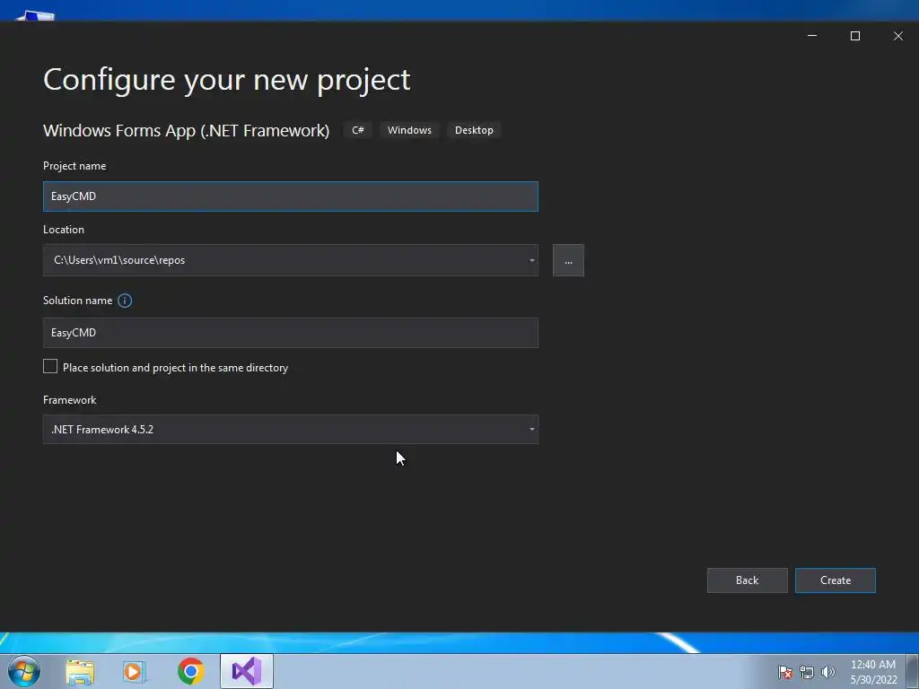
Task: Open Google Chrome from the taskbar
Action: pyautogui.click(x=191, y=671)
